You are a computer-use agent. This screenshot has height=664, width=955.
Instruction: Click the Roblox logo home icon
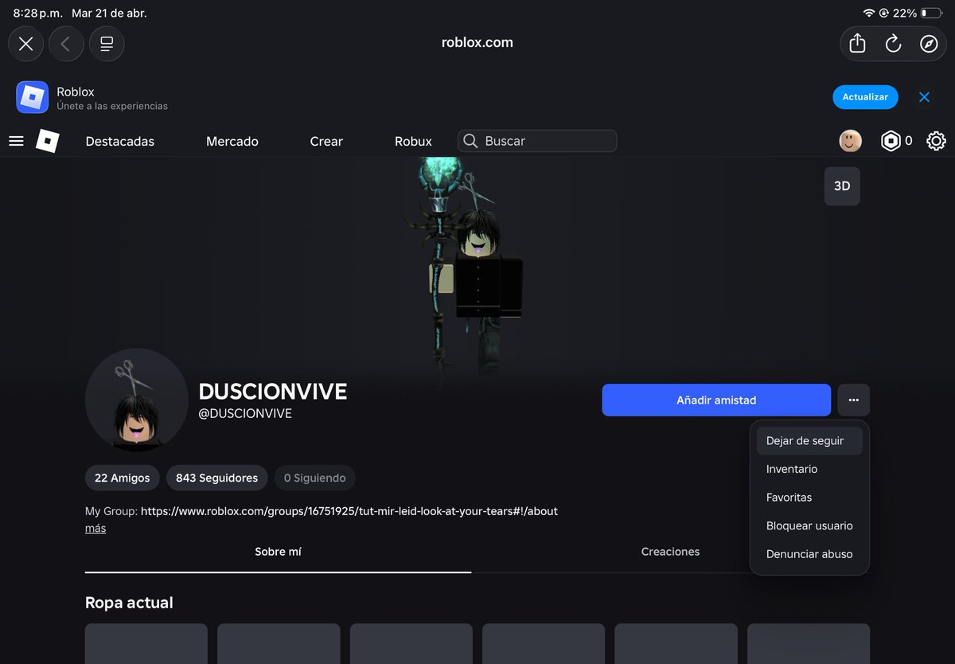[48, 141]
